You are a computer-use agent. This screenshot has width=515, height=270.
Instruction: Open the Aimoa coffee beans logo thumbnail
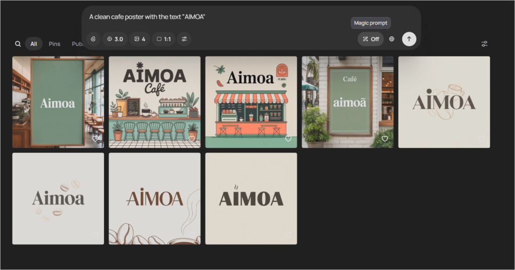(58, 198)
